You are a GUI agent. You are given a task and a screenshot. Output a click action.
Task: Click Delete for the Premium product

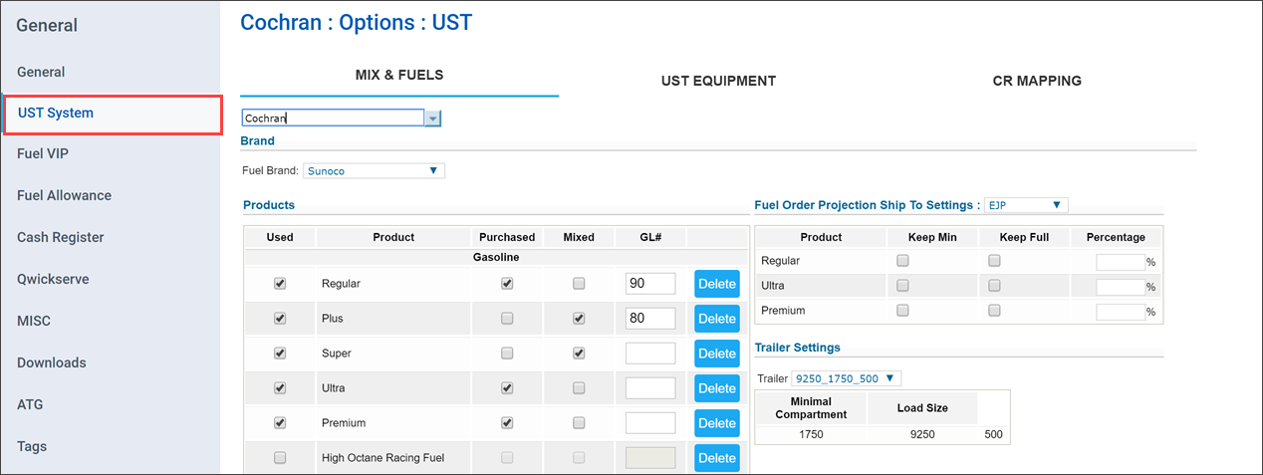tap(716, 423)
